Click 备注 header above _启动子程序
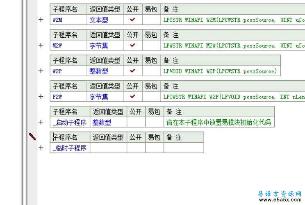 [219, 112]
